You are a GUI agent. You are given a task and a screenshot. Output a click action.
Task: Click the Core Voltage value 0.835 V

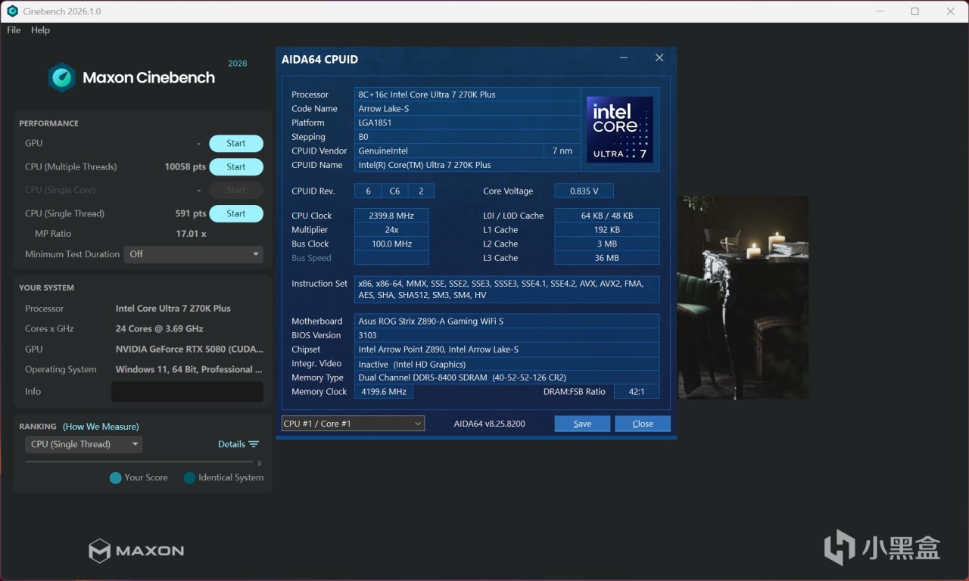584,191
